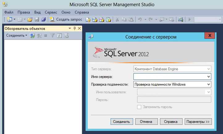Click the New Project toolbar icon
The height and width of the screenshot is (134, 223).
tap(10, 19)
